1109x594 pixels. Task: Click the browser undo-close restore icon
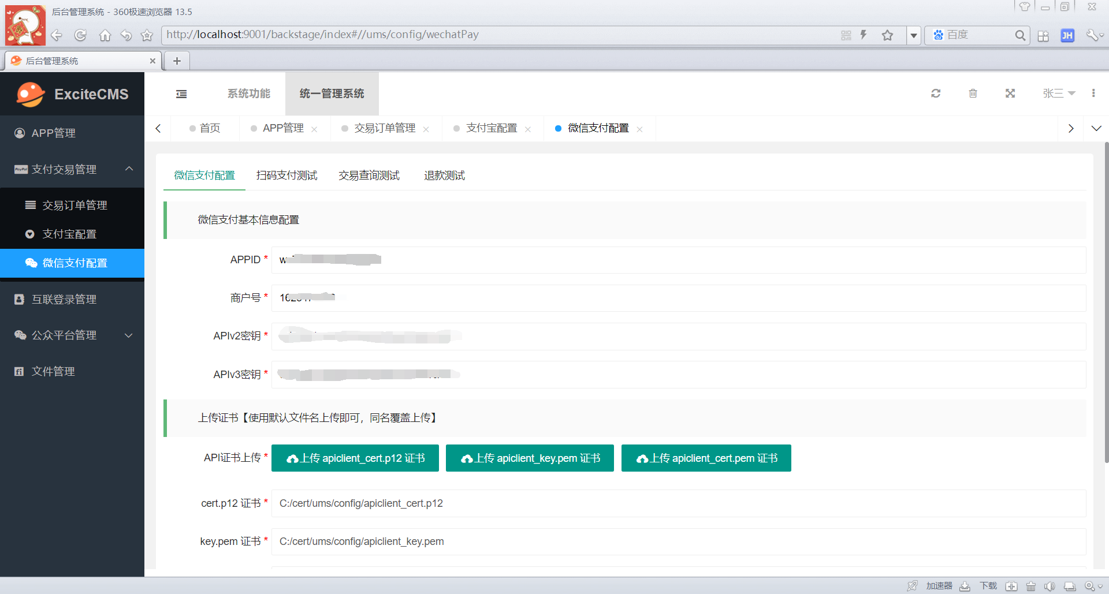pos(126,35)
